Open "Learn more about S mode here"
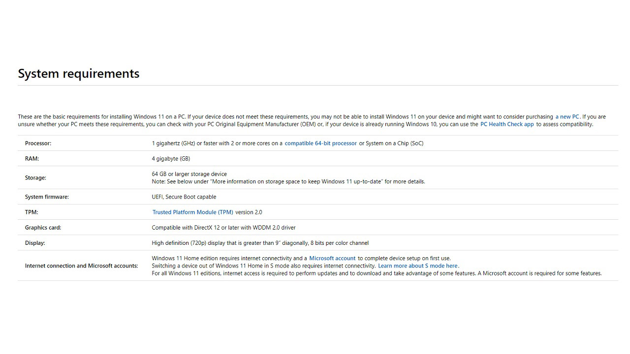630x354 pixels. pyautogui.click(x=417, y=266)
